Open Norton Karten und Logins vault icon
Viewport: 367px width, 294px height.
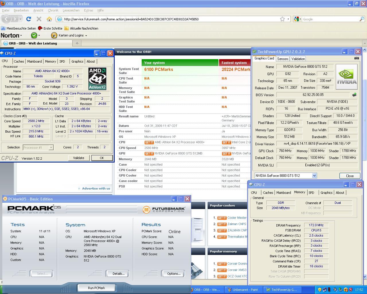(54, 35)
